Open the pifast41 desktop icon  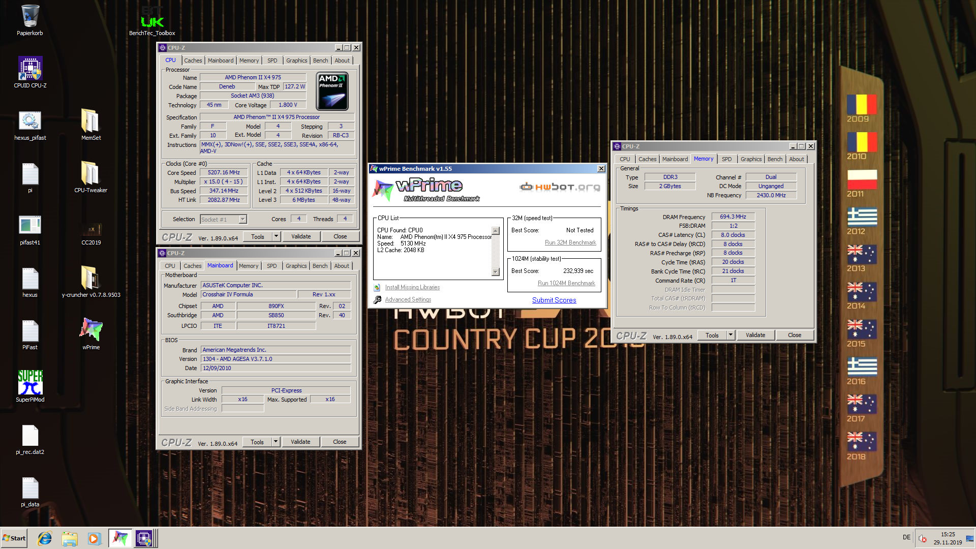tap(30, 230)
